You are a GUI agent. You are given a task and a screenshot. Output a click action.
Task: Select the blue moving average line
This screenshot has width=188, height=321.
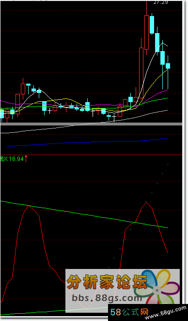pyautogui.click(x=87, y=143)
